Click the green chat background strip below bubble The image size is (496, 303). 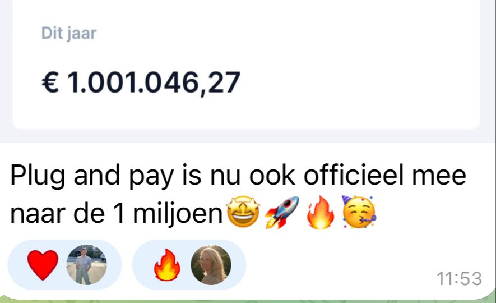click(248, 301)
